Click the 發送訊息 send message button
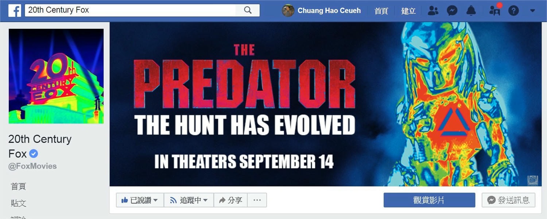Viewport: 547px width, 219px height. (508, 200)
